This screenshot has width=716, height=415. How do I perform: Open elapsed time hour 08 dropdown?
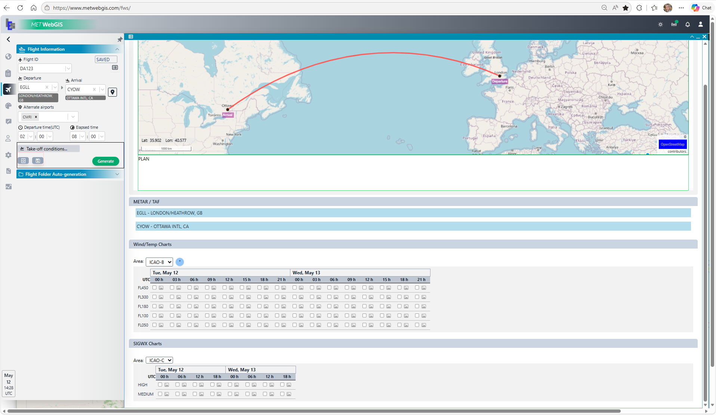[82, 137]
